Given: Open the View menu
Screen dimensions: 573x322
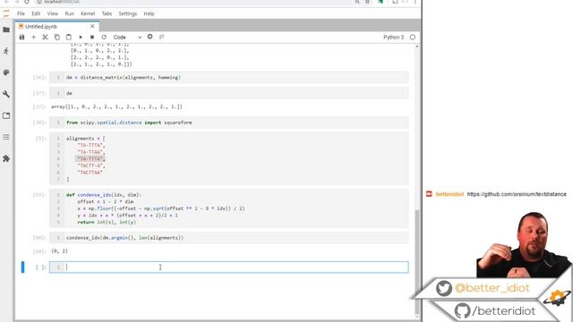Looking at the screenshot, I should point(53,13).
